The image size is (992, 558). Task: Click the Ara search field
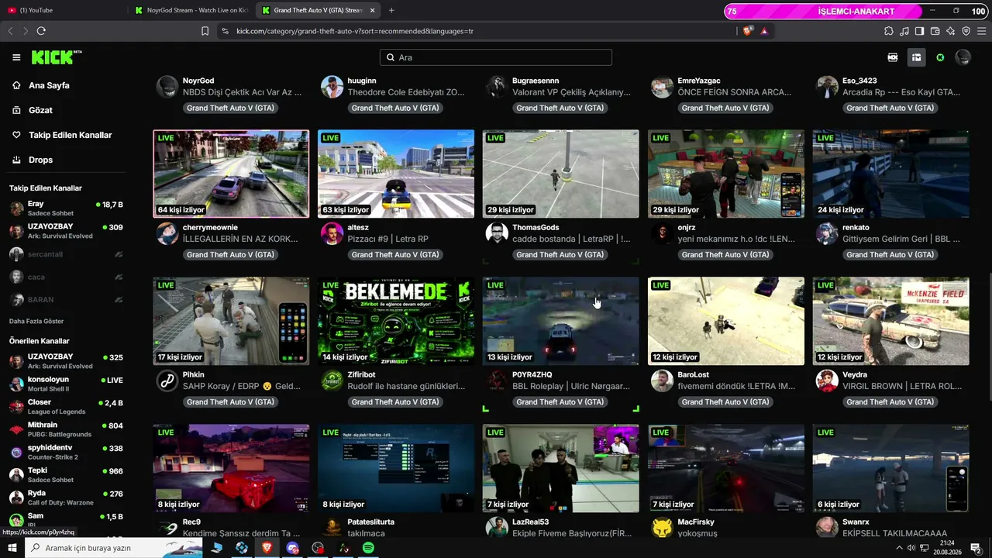pos(496,57)
